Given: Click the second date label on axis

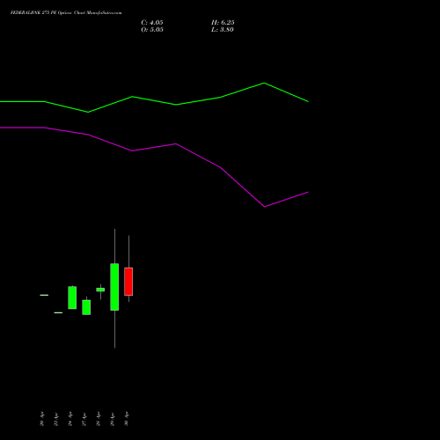Looking at the screenshot, I should click(x=56, y=419).
